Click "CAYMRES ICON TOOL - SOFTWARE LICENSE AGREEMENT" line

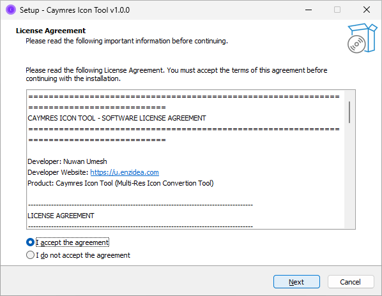click(117, 118)
